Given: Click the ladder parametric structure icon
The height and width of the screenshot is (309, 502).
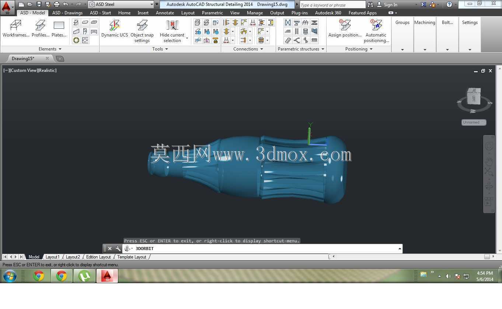Looking at the screenshot, I should point(297,31).
